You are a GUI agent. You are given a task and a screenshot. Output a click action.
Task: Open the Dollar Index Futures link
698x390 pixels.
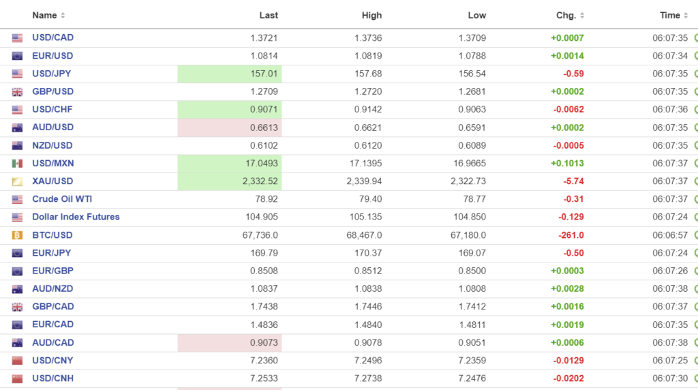pyautogui.click(x=76, y=217)
